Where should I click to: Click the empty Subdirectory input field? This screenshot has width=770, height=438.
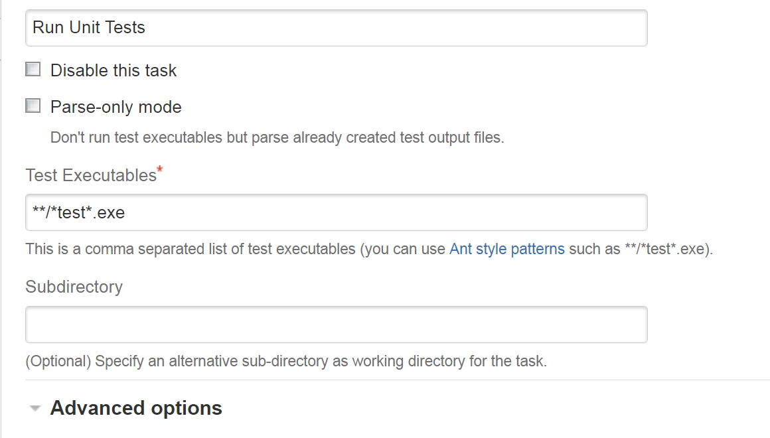[x=336, y=325]
